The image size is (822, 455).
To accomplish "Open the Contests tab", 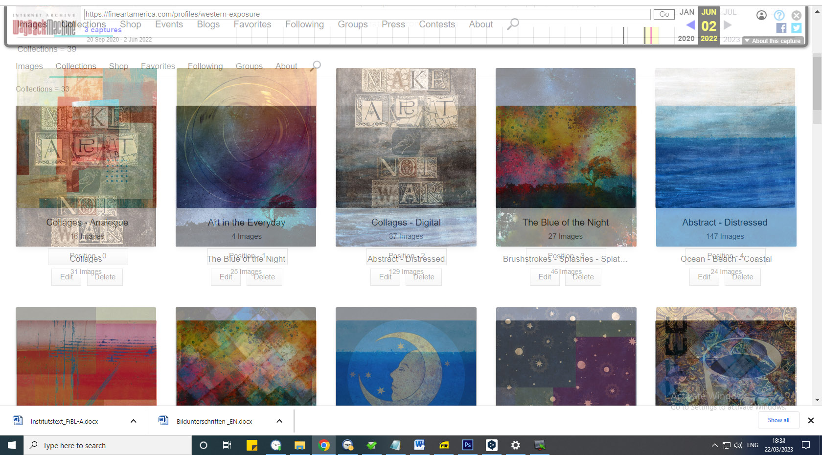I will pos(437,24).
